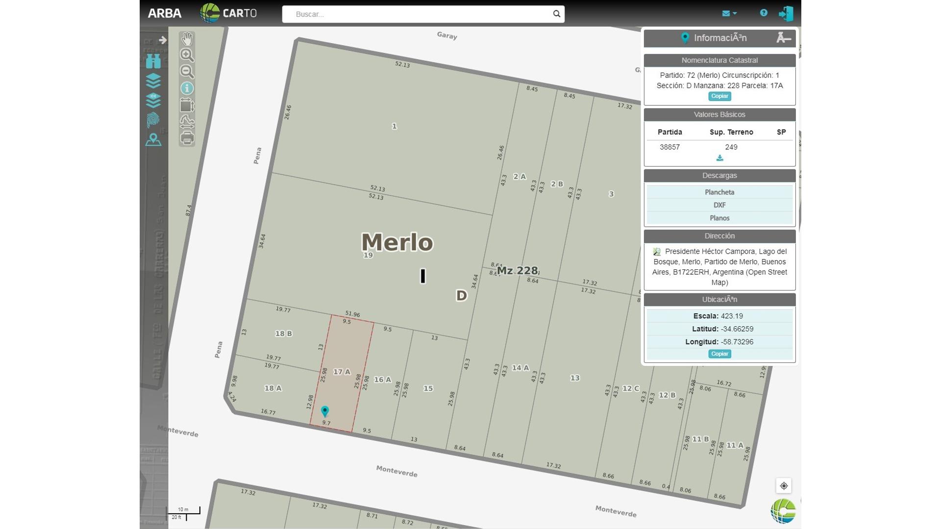
Task: Select the pan hand tool
Action: tap(187, 39)
